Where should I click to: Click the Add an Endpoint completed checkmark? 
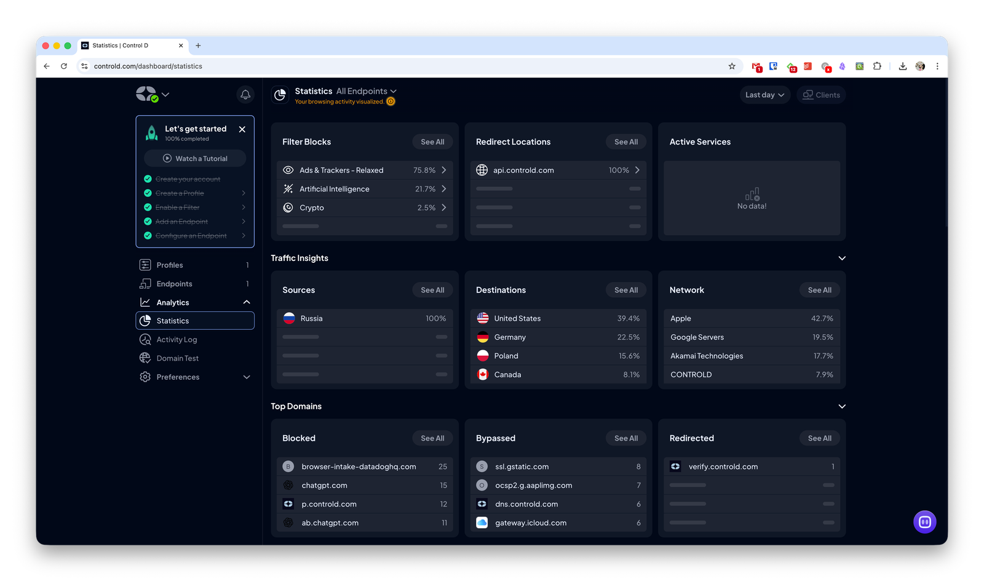click(148, 222)
